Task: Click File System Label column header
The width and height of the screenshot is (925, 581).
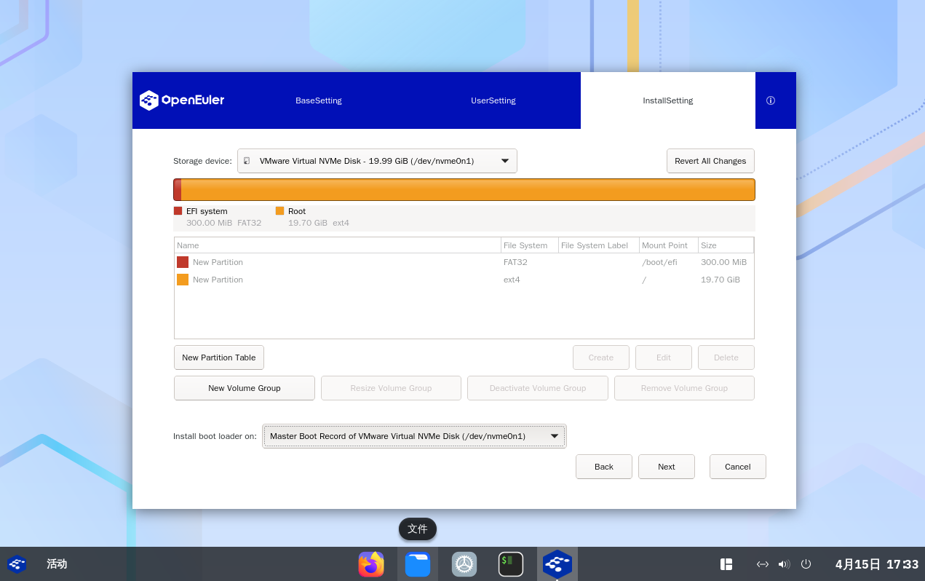Action: pyautogui.click(x=599, y=245)
